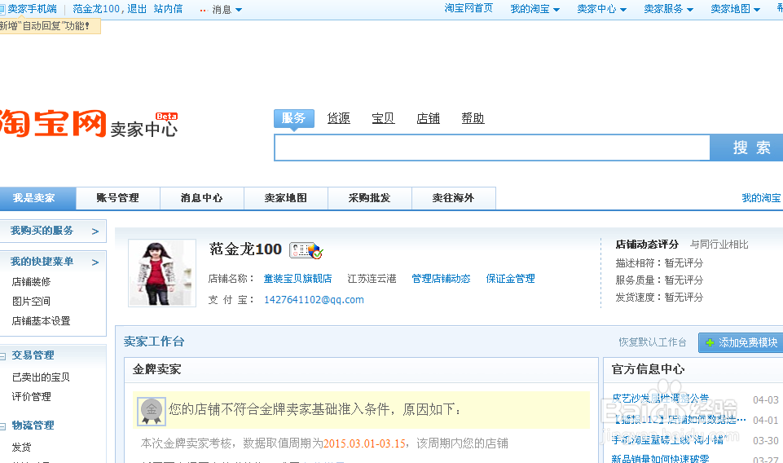Open 店铺基本设置 in sidebar
Image resolution: width=783 pixels, height=463 pixels.
tap(41, 321)
